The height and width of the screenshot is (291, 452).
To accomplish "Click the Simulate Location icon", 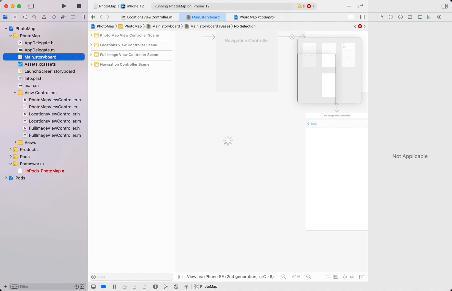I will click(x=186, y=286).
